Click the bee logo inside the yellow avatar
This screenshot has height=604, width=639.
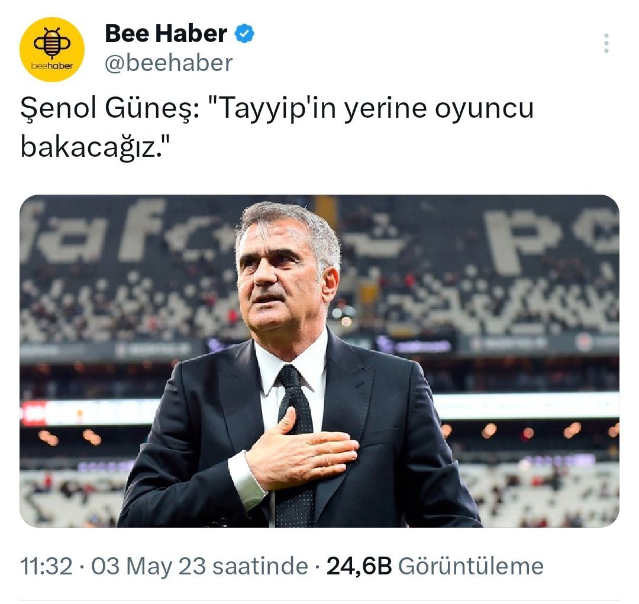[x=51, y=43]
